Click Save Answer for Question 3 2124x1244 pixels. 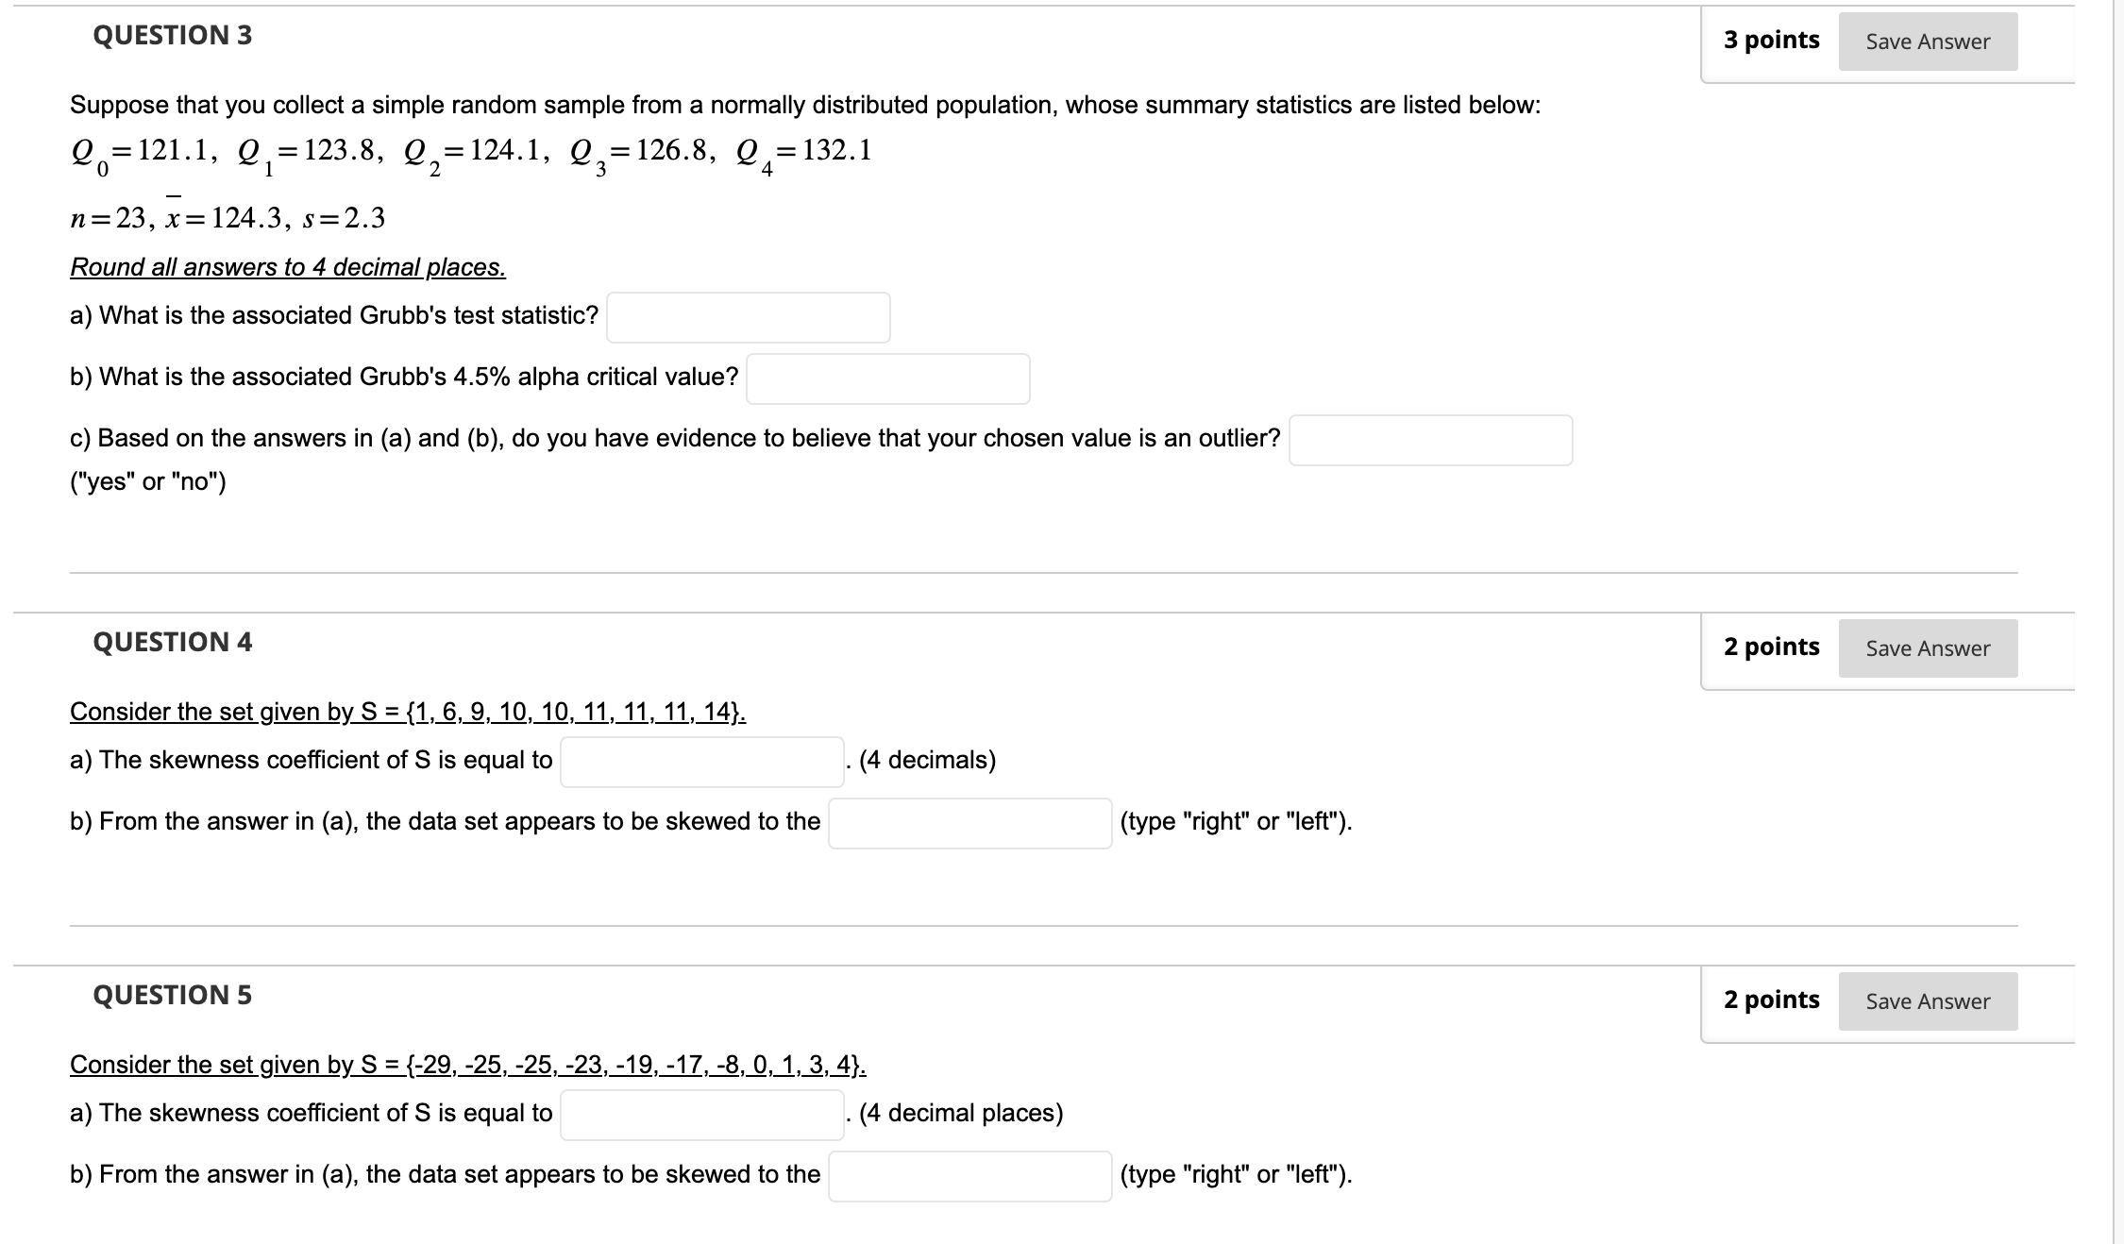(x=1927, y=41)
